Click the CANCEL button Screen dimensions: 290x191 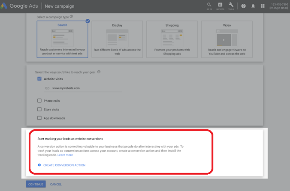point(56,184)
